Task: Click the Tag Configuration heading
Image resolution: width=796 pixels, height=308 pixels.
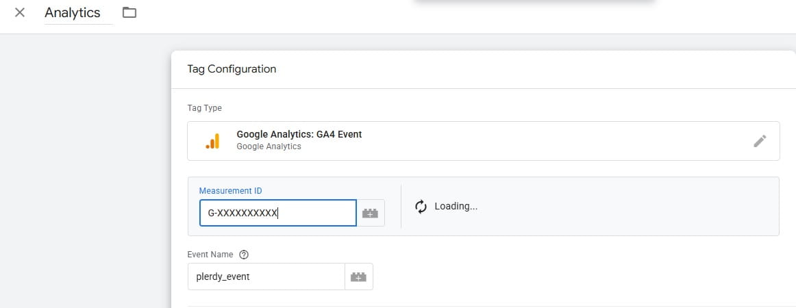Action: [232, 69]
